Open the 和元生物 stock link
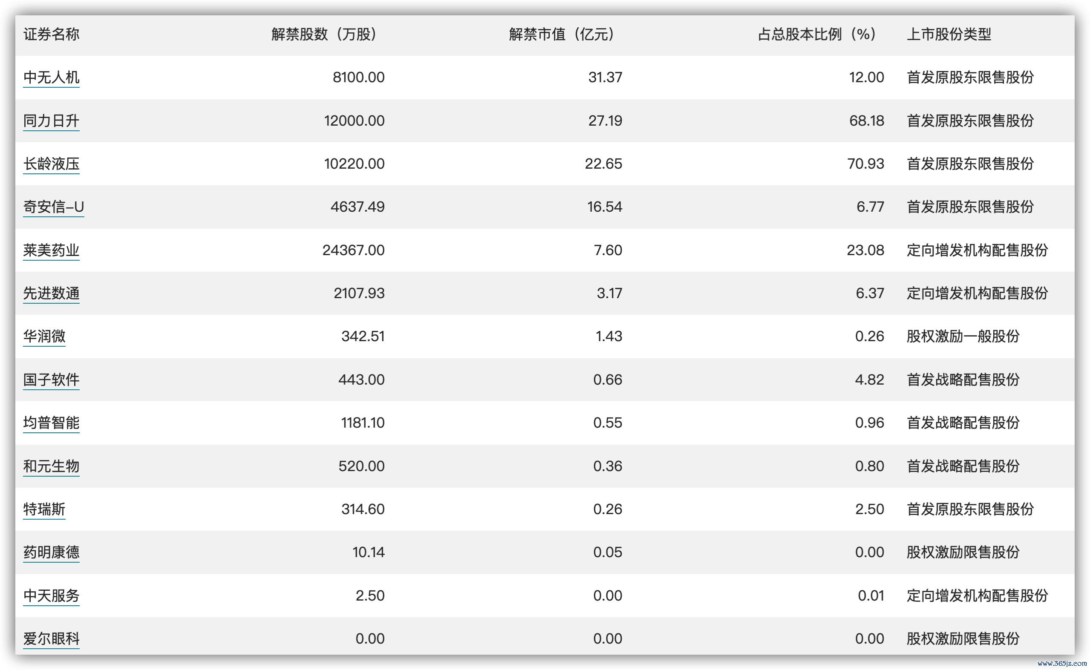Viewport: 1090px width, 670px height. (52, 466)
